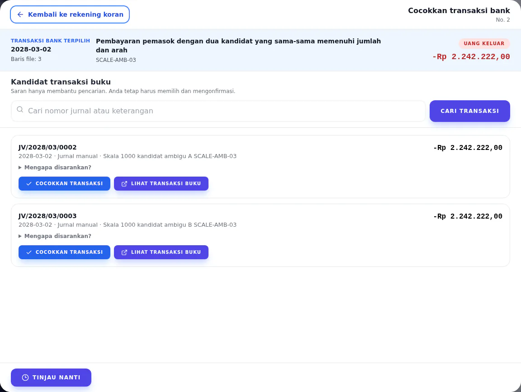Focus the Cari nomor jurnal search field
This screenshot has height=392, width=521.
(x=218, y=111)
